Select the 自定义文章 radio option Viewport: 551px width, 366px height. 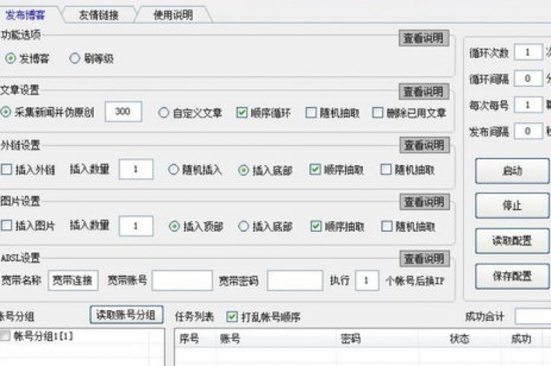(x=164, y=113)
